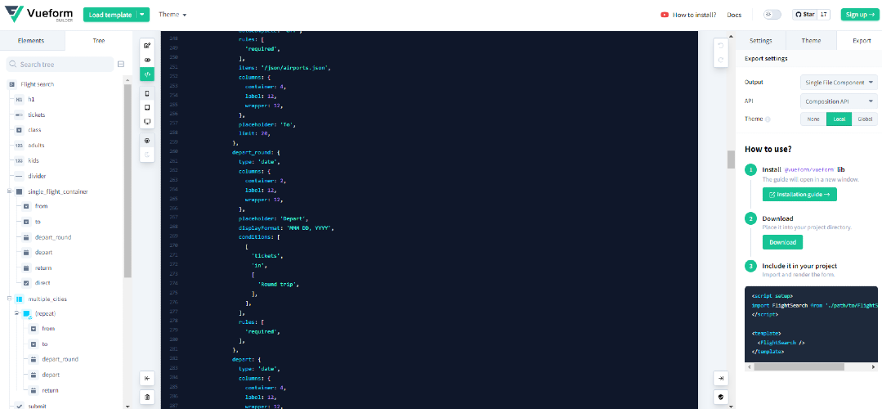Click the code editor vertical scrollbar thumb
Viewport: 882px width, 409px height.
[731, 160]
